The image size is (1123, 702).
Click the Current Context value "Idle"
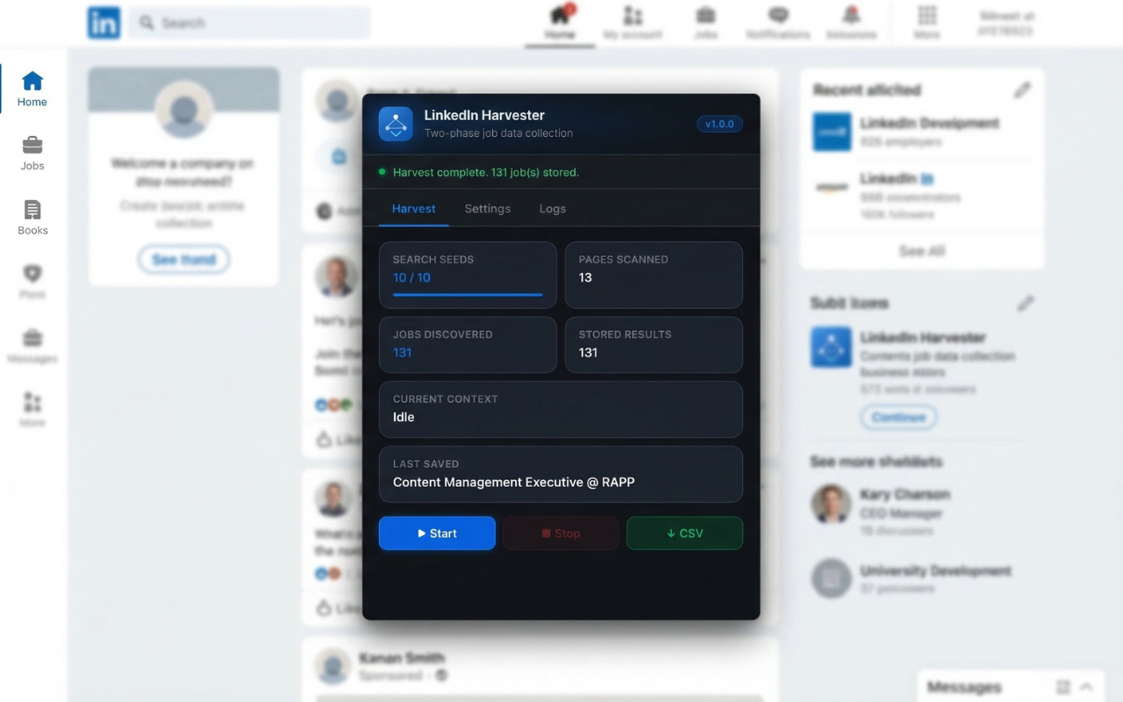point(404,417)
